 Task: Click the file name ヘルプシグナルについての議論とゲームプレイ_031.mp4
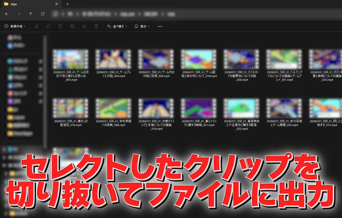click(284, 76)
